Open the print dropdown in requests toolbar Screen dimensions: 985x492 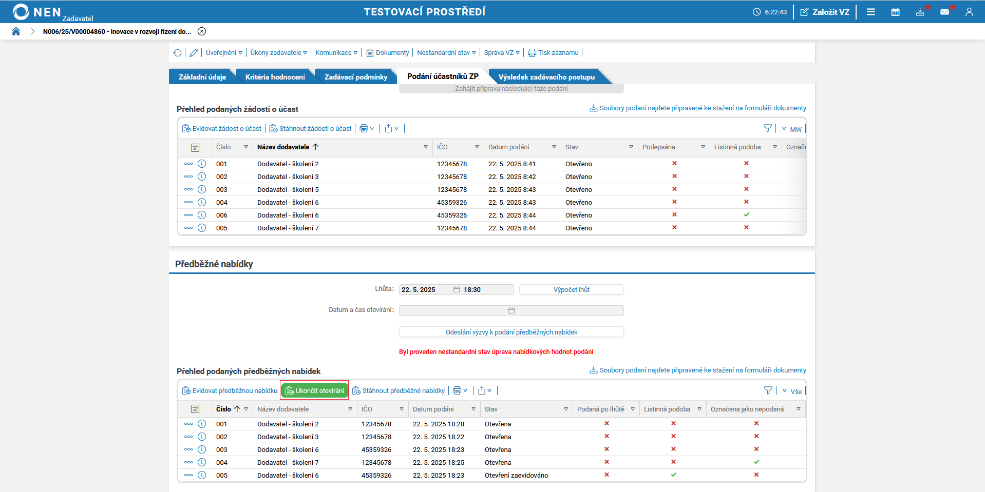coord(367,128)
